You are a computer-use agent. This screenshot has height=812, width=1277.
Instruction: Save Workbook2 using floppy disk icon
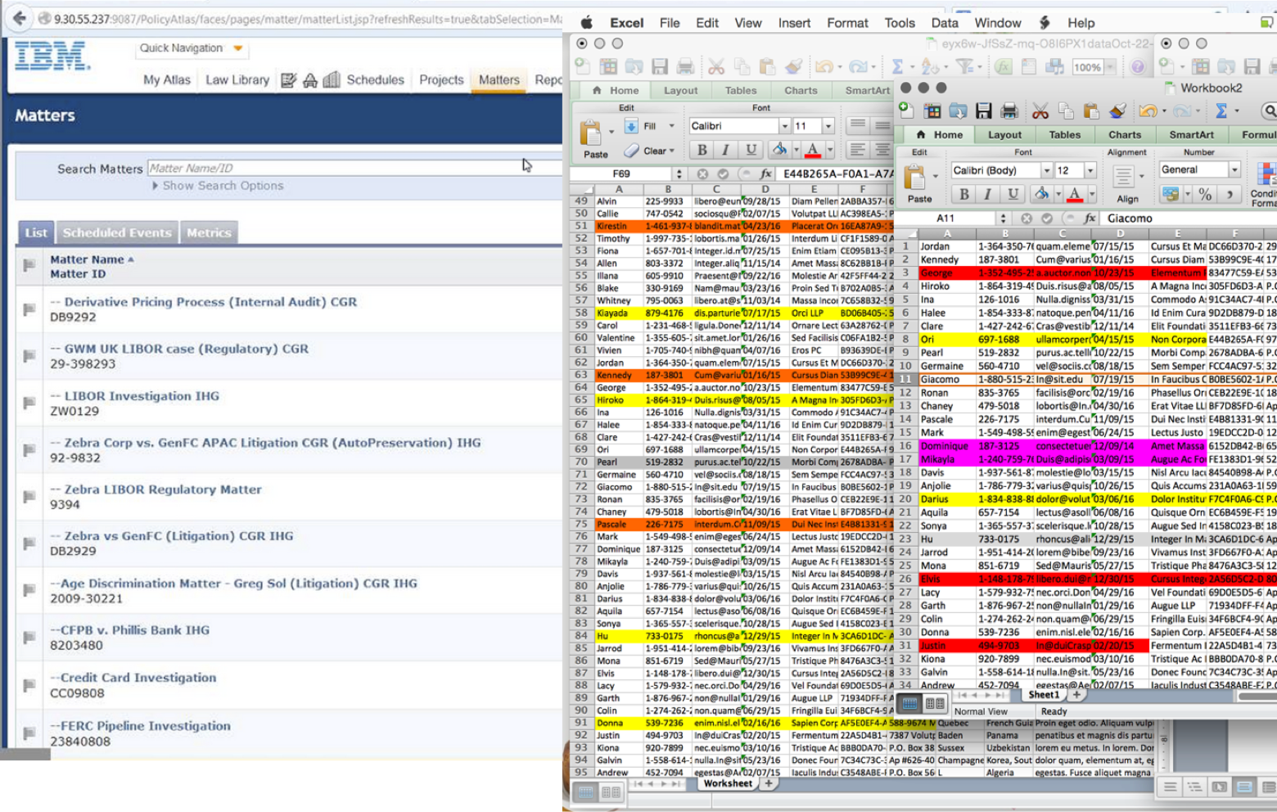click(x=984, y=111)
